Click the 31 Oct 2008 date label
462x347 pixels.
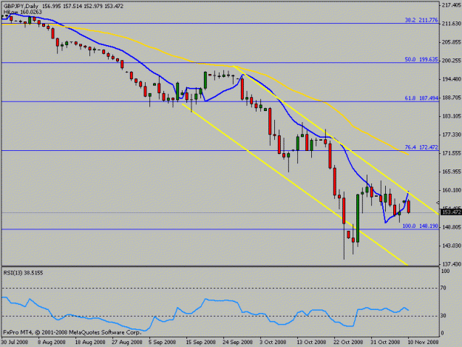[385, 343]
